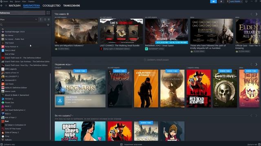Open the Вид menu
The height and width of the screenshot is (146, 261).
tap(11, 1)
